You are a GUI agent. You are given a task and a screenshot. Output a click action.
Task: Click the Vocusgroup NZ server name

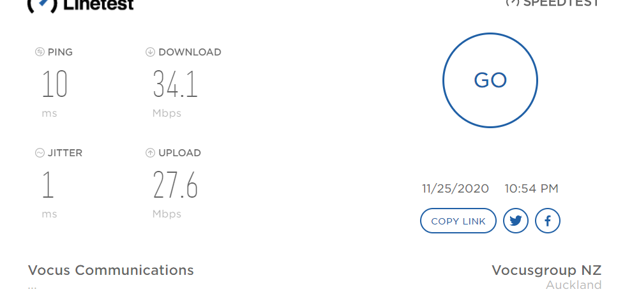tap(546, 270)
